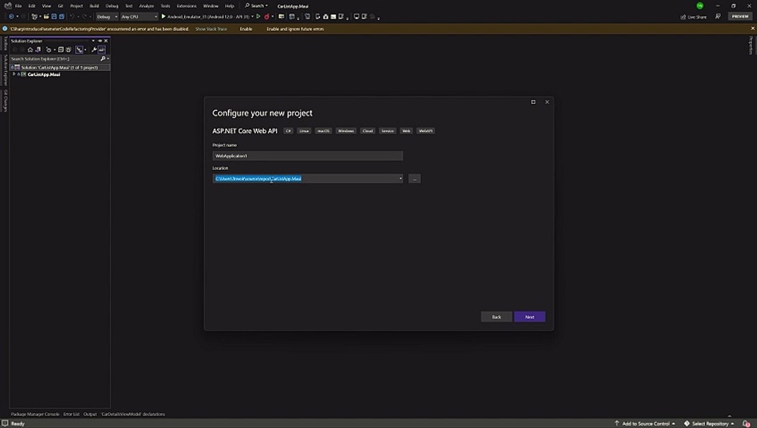
Task: Click the green Start debugging play icon
Action: (x=163, y=17)
